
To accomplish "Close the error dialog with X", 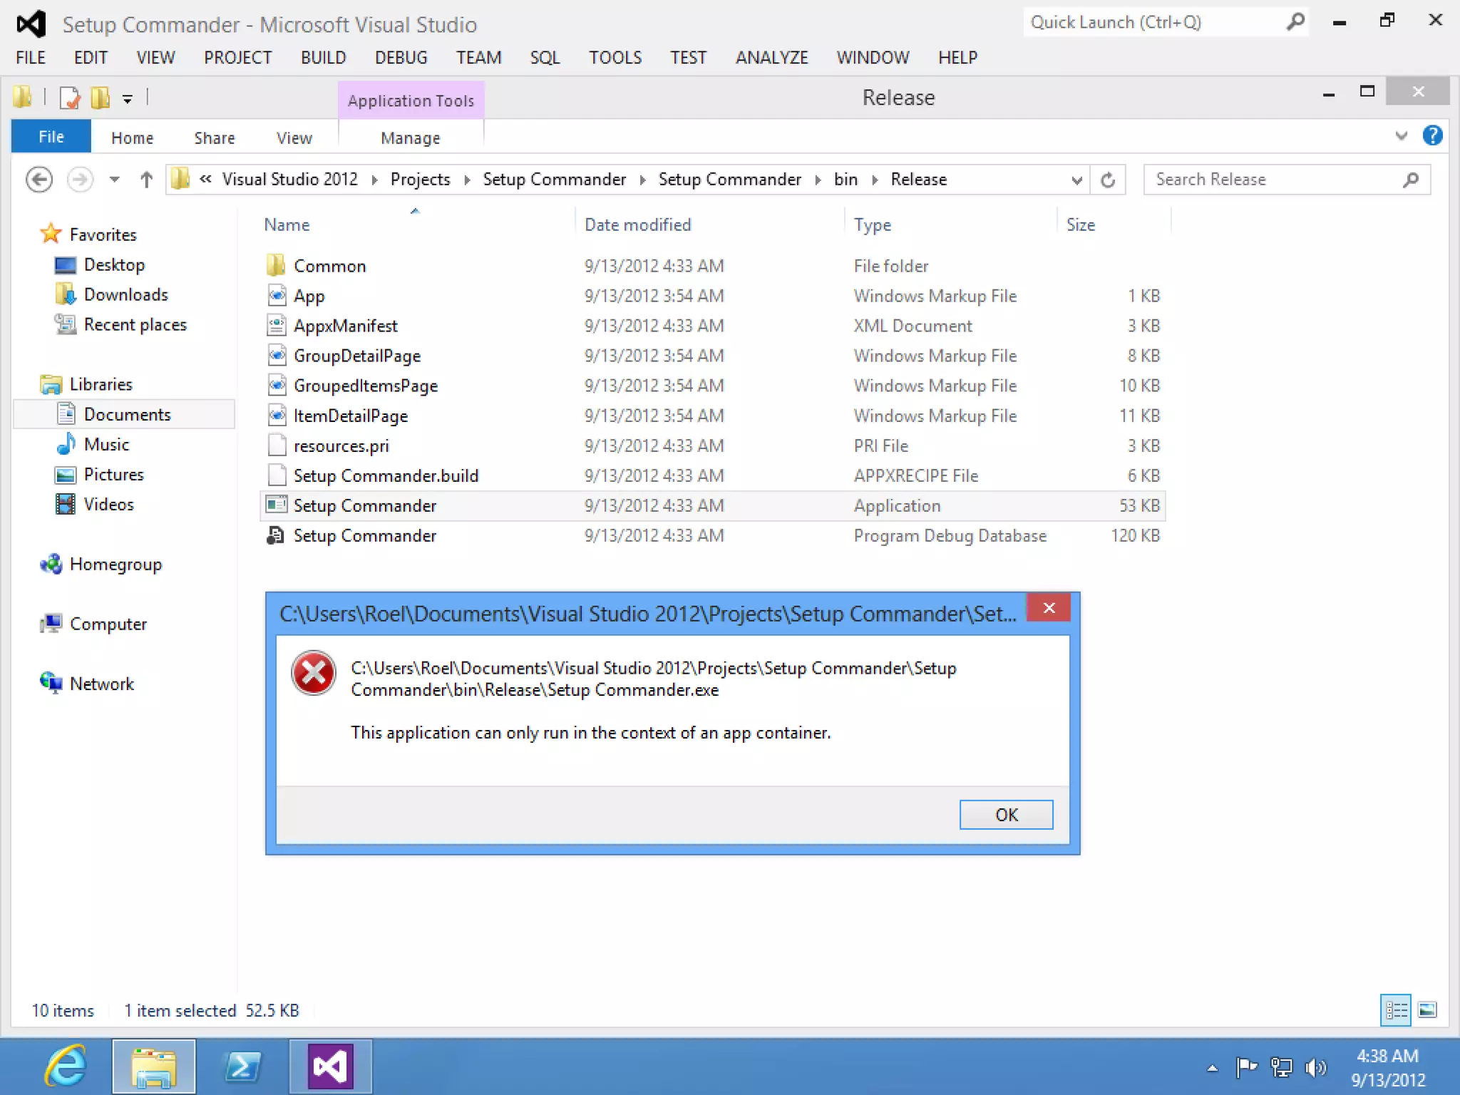I will tap(1049, 608).
